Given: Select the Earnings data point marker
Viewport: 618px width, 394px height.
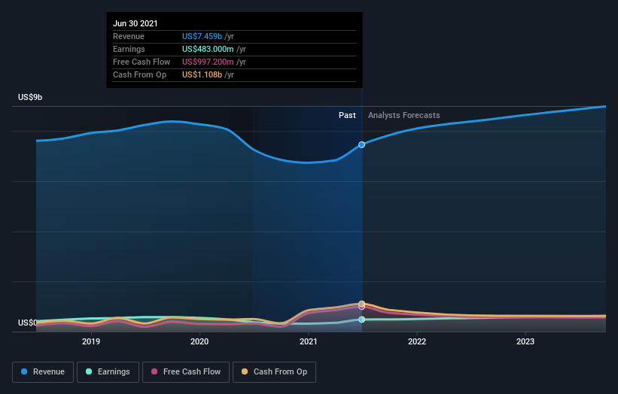Looking at the screenshot, I should 361,320.
